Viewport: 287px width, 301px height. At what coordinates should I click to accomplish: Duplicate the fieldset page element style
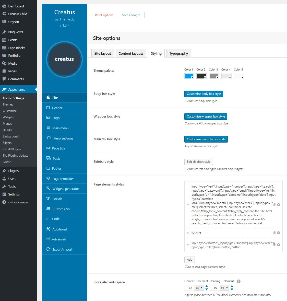(x=274, y=233)
